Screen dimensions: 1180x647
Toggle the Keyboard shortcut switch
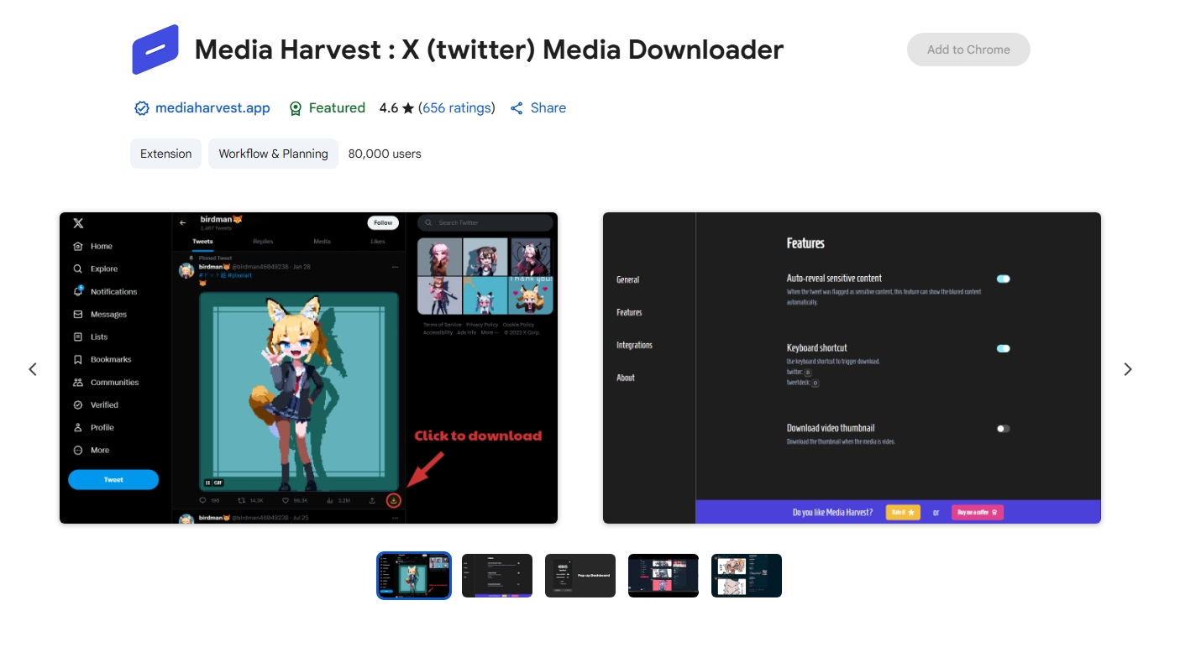[1003, 348]
